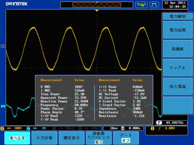The height and width of the screenshot is (145, 194).
Task: Click the channel 1 ground marker icon
Action: coord(3,46)
